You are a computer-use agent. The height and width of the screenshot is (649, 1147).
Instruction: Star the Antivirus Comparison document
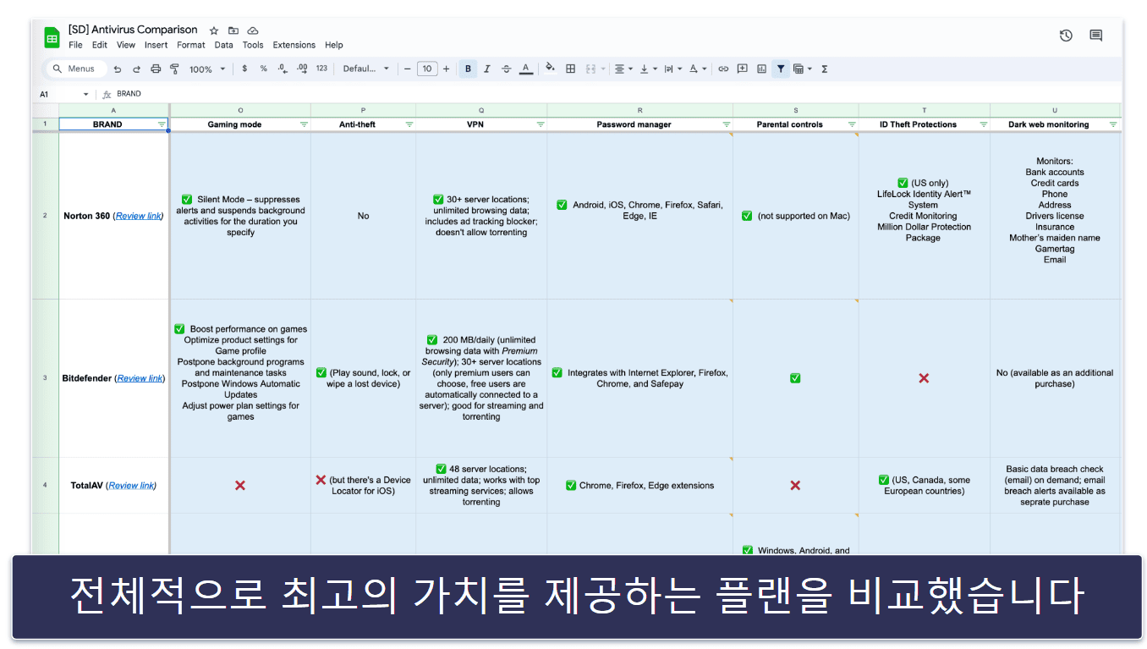click(214, 30)
